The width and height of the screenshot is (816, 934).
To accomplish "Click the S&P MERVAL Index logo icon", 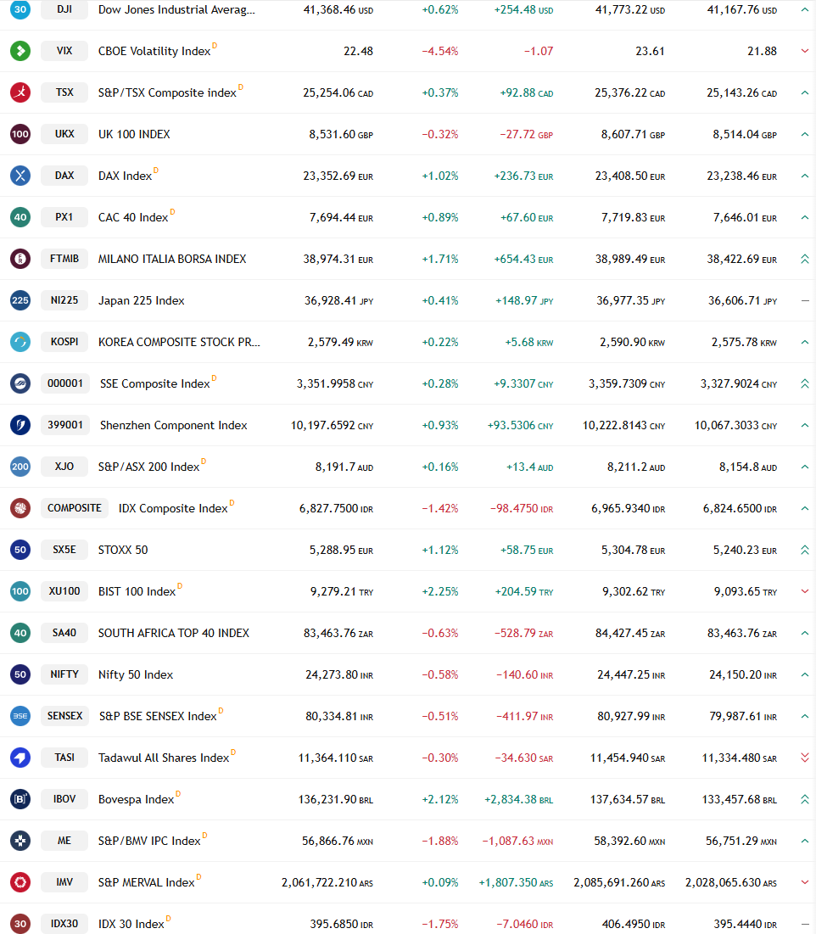I will coord(20,882).
